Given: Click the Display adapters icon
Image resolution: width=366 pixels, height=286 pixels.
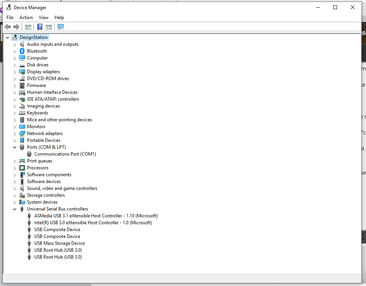Looking at the screenshot, I should [22, 72].
